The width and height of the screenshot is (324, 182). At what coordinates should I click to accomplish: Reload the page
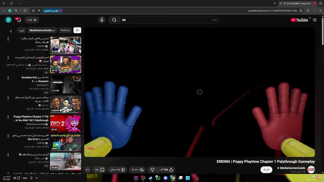[x=308, y=11]
